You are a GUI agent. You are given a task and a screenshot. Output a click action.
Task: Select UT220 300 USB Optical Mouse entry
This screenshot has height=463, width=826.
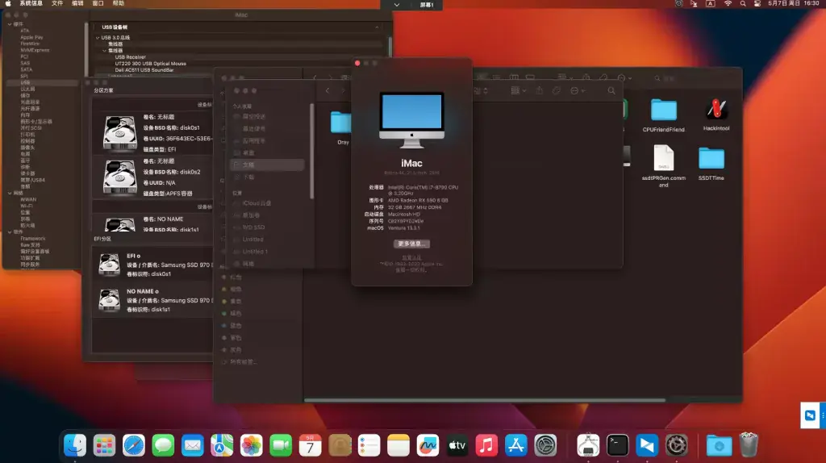[x=150, y=63]
